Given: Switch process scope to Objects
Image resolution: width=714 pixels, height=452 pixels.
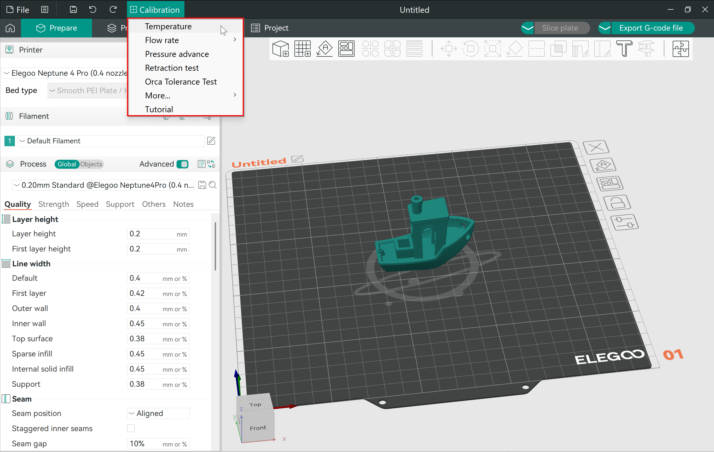Looking at the screenshot, I should 91,164.
